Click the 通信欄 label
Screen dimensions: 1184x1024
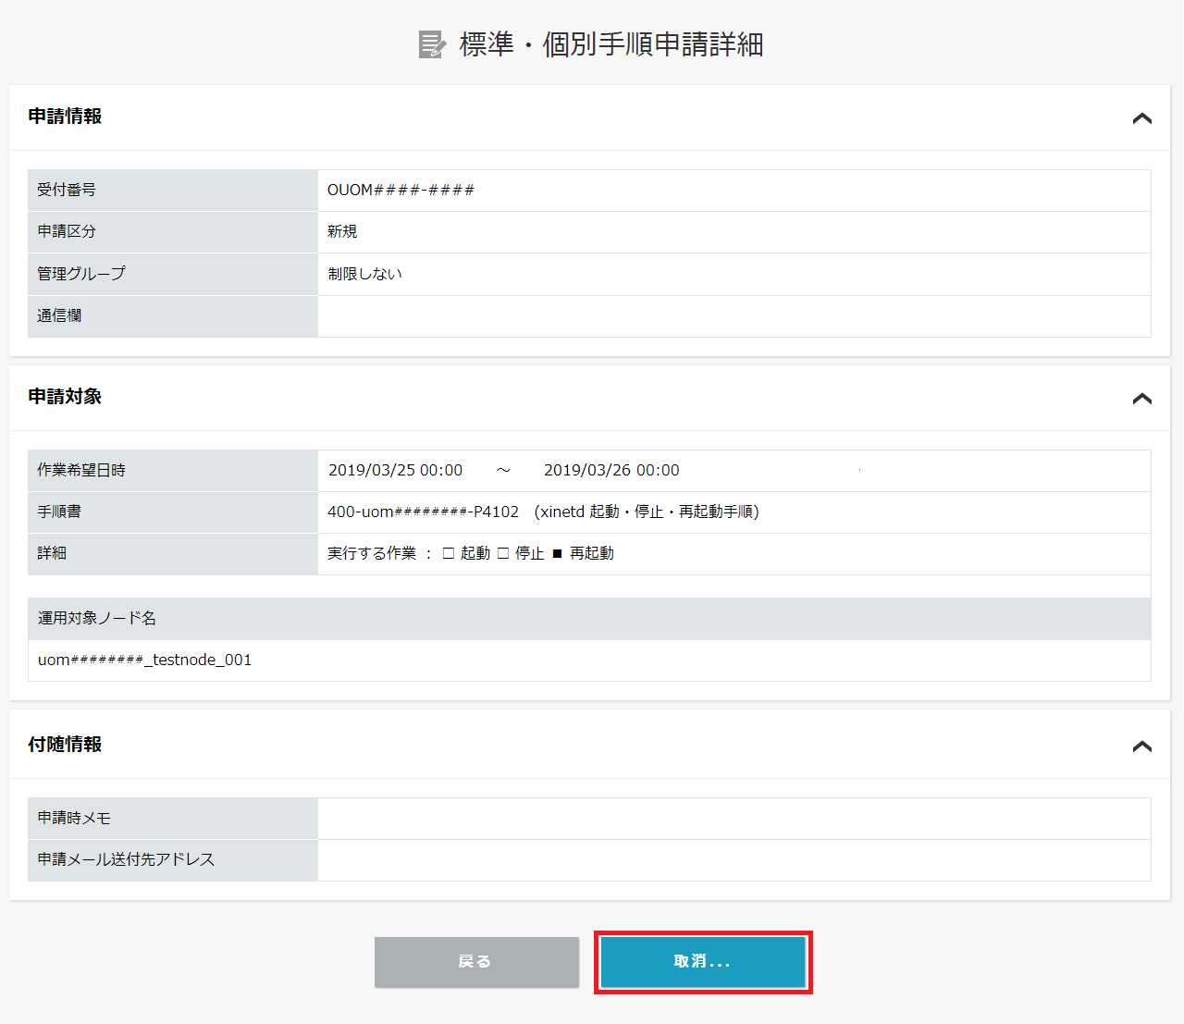(x=59, y=315)
